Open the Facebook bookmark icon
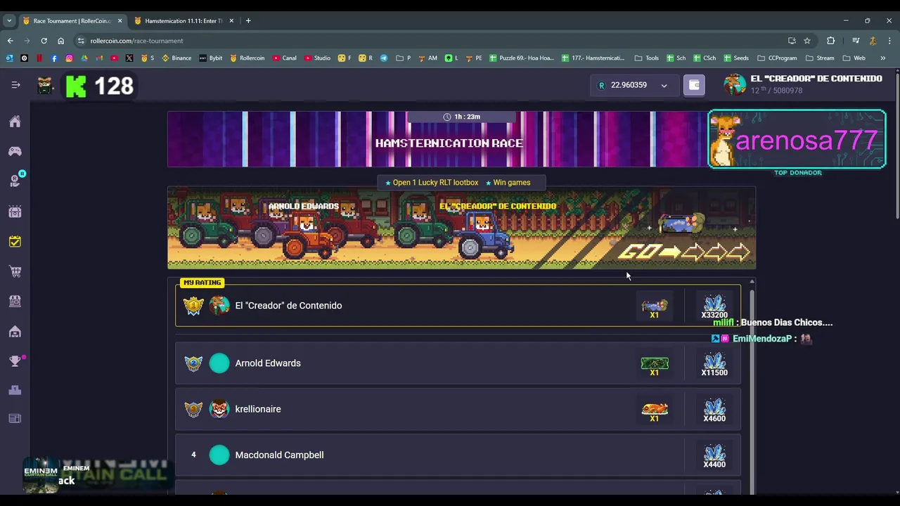This screenshot has width=900, height=506. [x=54, y=58]
